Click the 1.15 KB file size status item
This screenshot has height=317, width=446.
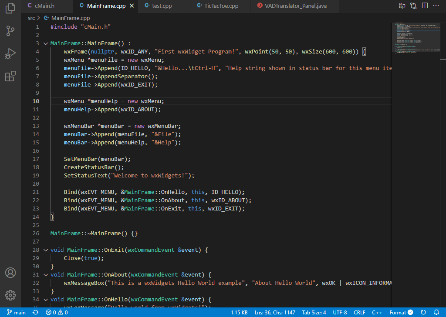tap(239, 313)
